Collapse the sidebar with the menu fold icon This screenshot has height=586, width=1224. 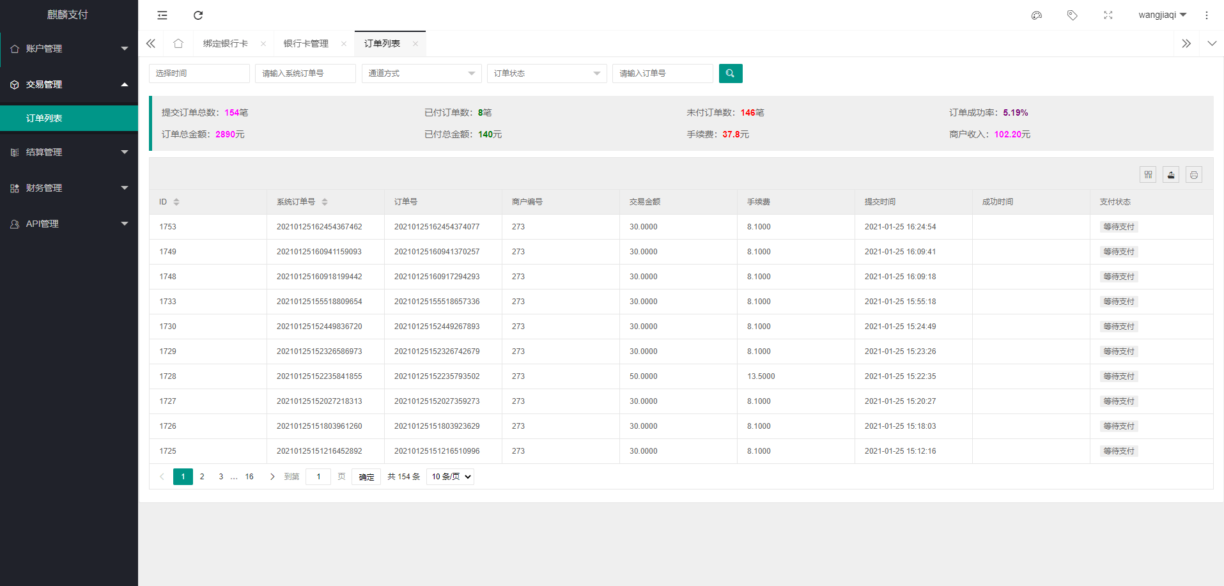click(x=162, y=15)
